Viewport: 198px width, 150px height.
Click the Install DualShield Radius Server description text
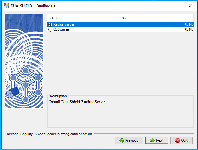click(78, 102)
